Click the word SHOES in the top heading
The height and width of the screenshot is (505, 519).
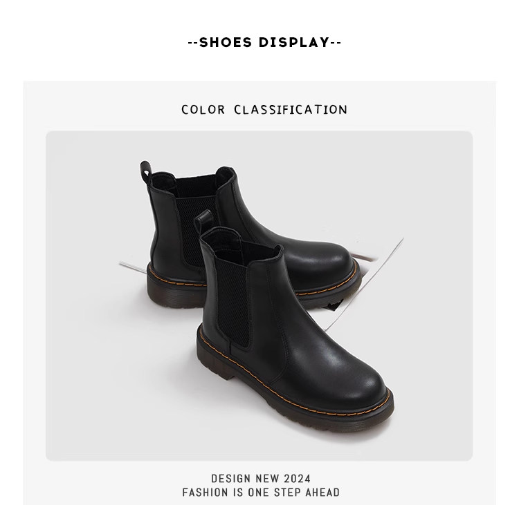[226, 42]
